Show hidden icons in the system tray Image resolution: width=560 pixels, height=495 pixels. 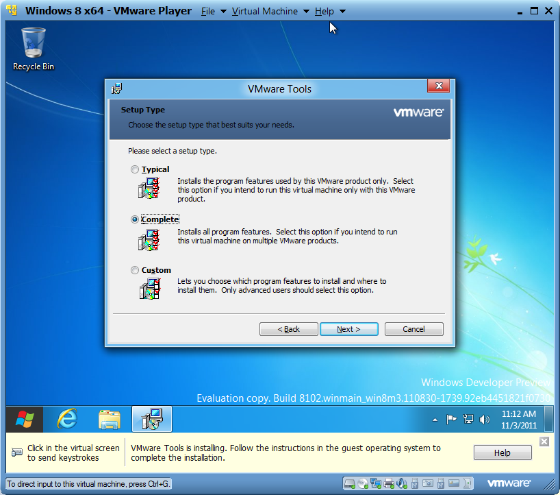pos(435,419)
